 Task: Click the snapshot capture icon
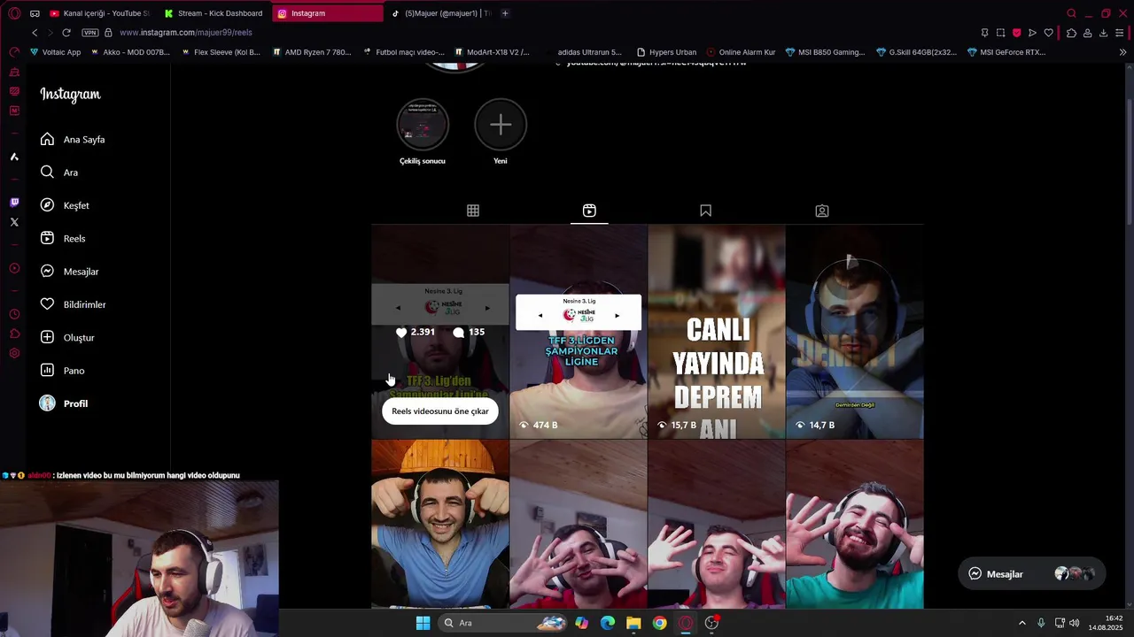click(1000, 33)
